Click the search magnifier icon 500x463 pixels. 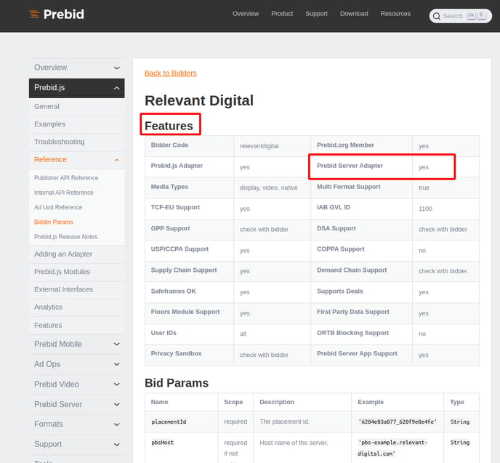pos(437,16)
